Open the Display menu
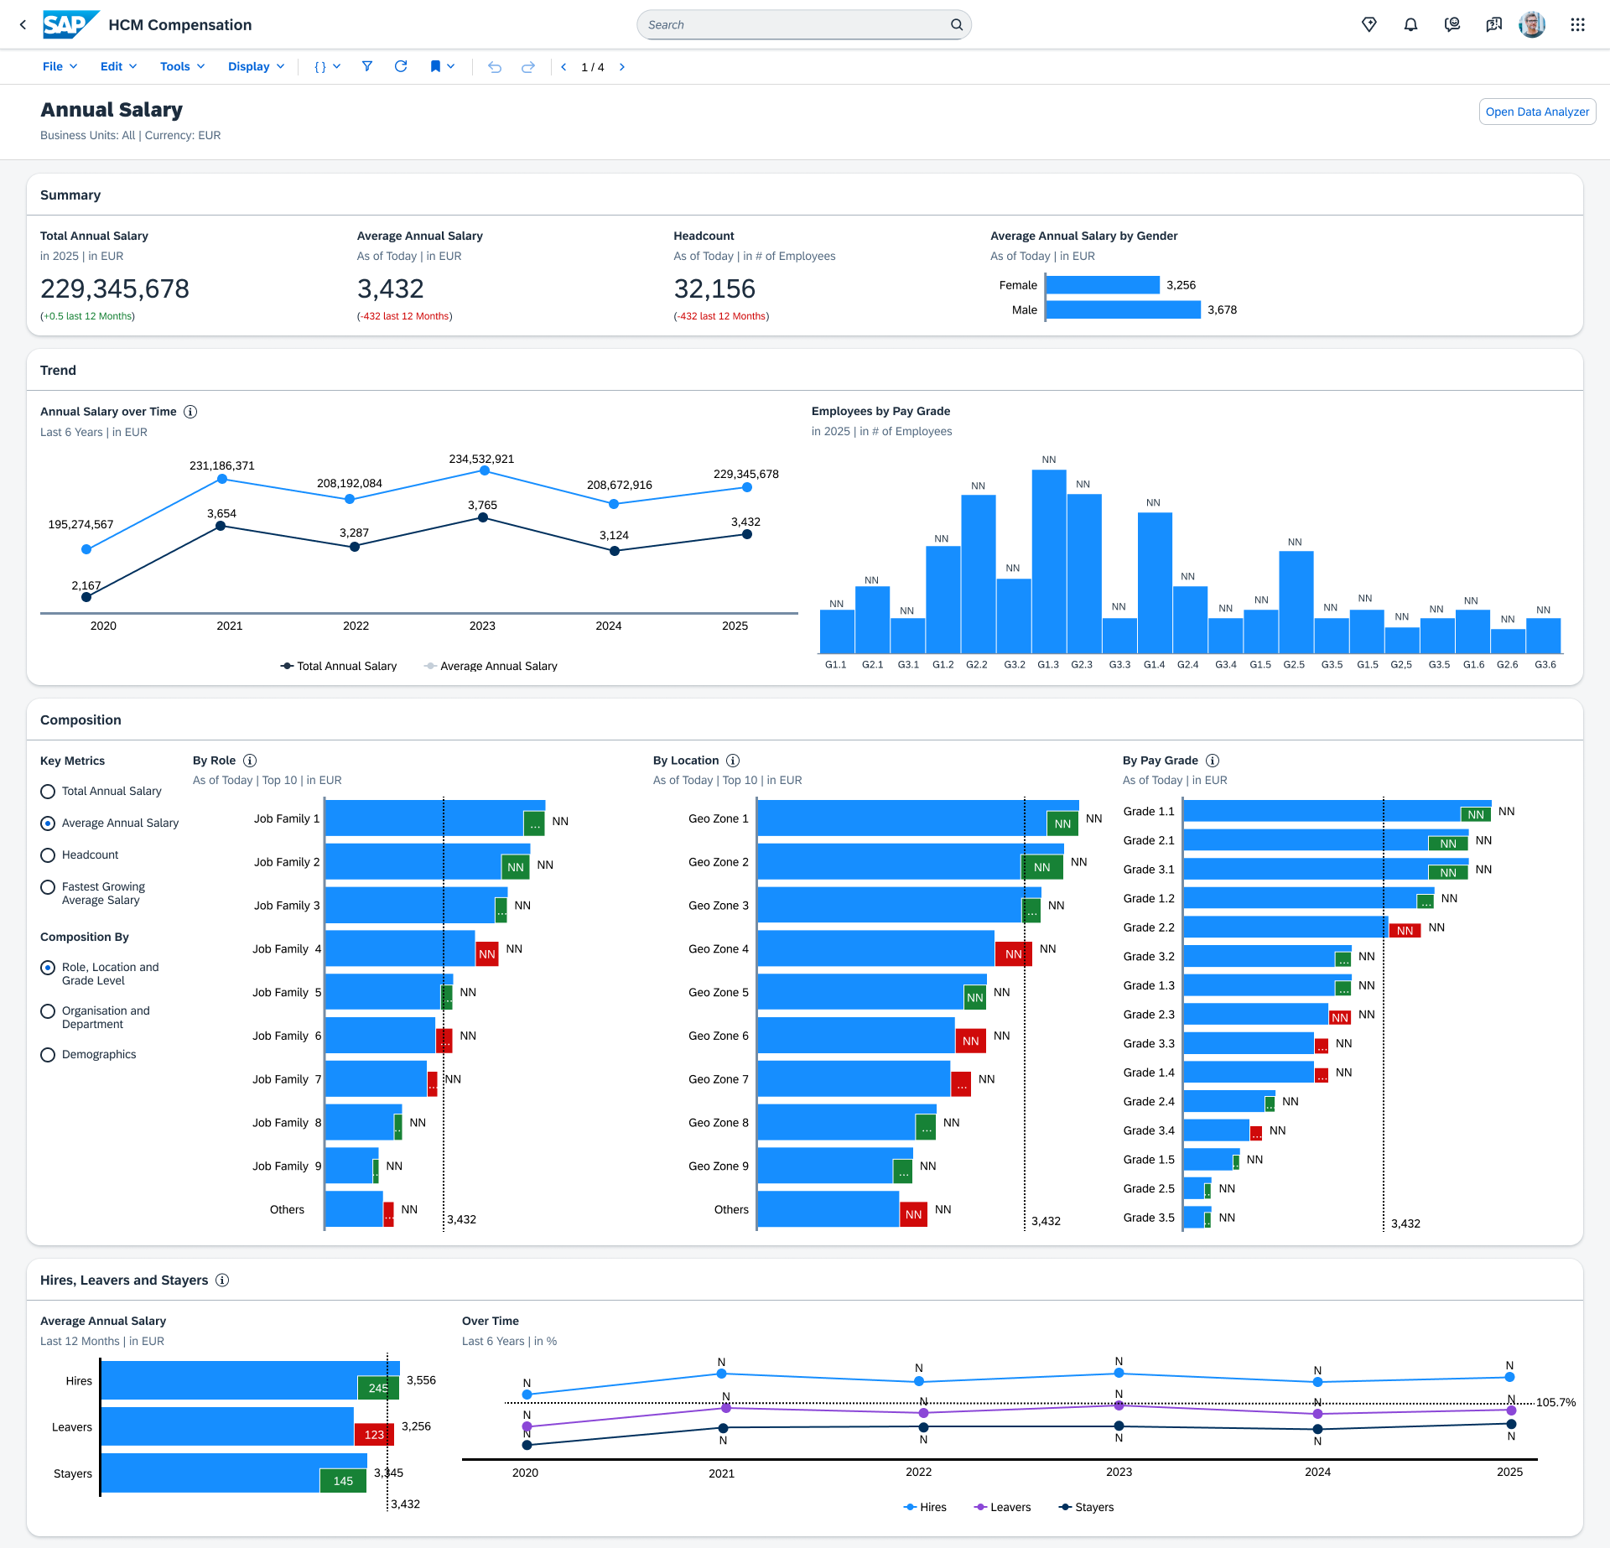Image resolution: width=1610 pixels, height=1548 pixels. click(257, 66)
